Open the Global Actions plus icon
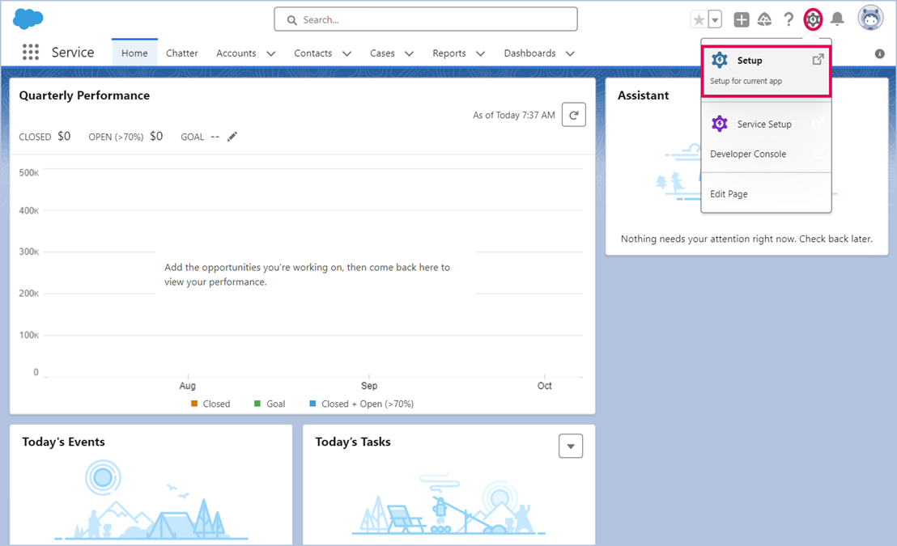The width and height of the screenshot is (897, 546). [x=742, y=20]
